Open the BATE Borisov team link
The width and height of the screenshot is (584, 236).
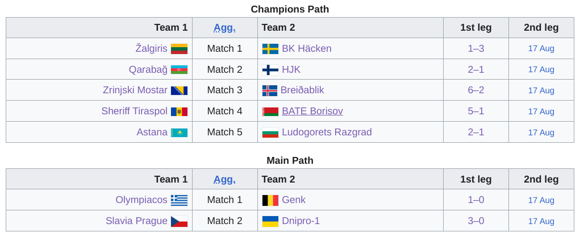pos(312,111)
